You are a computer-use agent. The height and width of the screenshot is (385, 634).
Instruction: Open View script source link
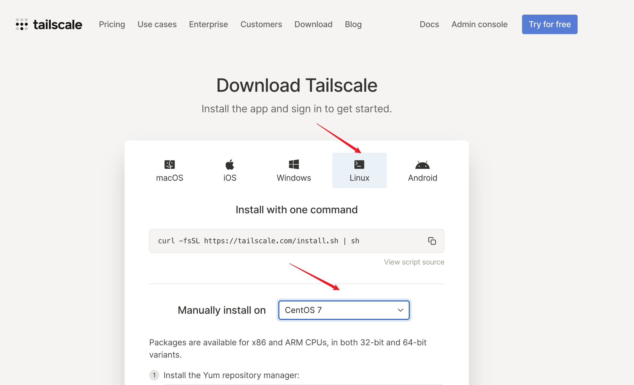click(x=414, y=262)
